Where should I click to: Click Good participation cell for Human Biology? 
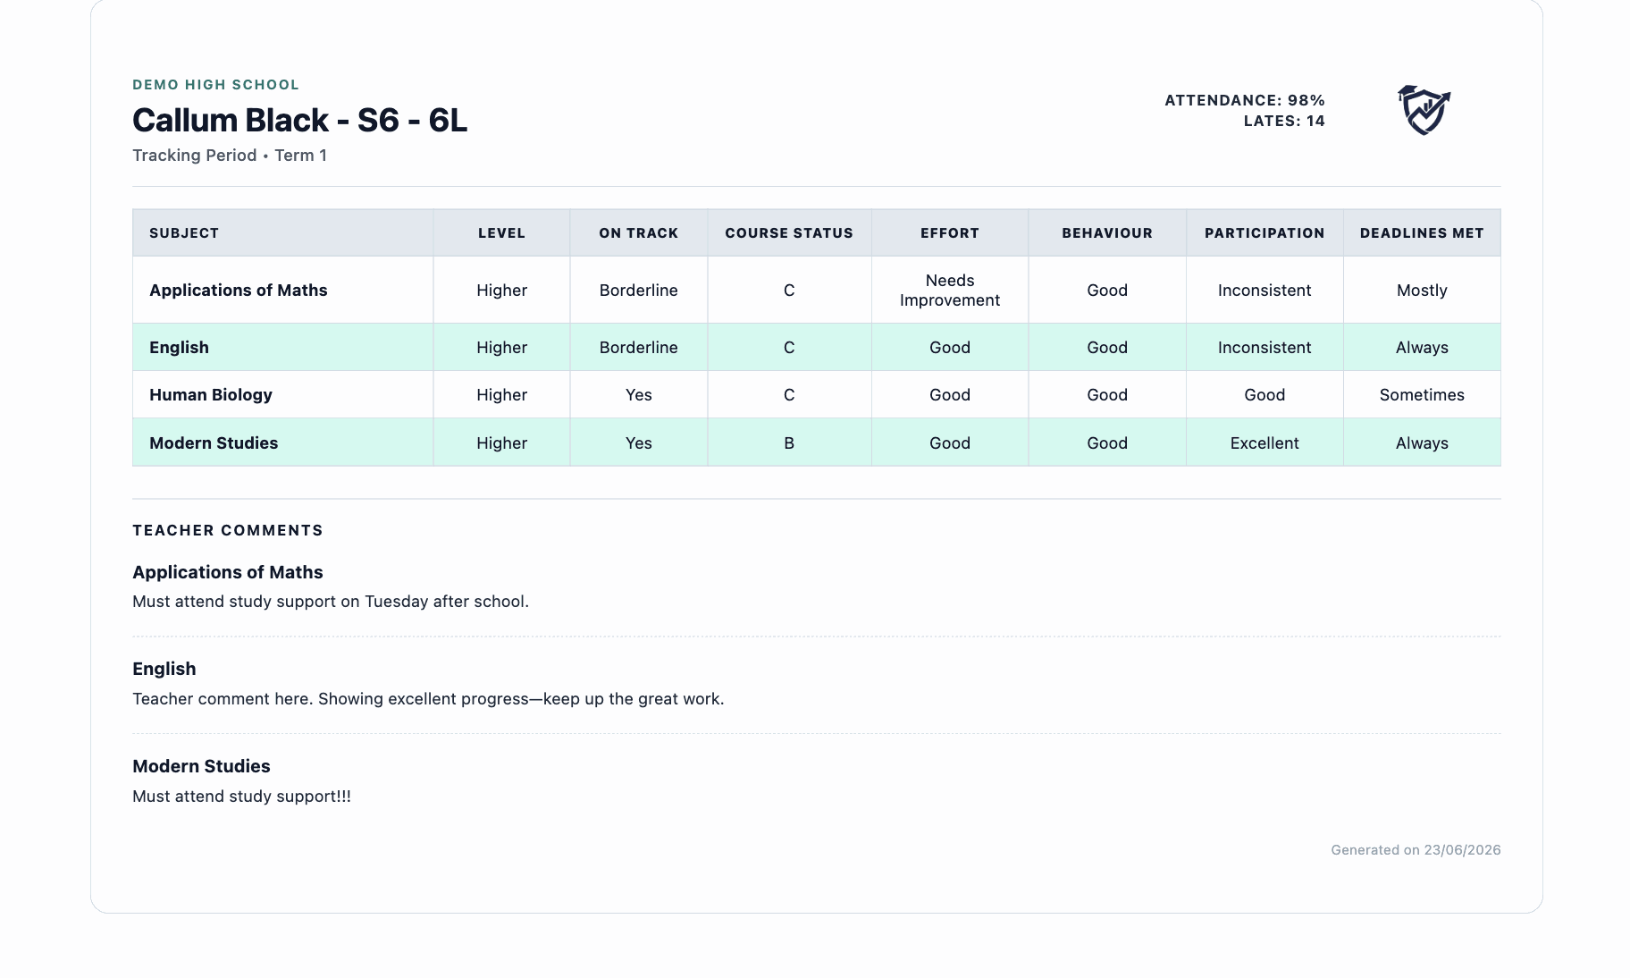(1265, 395)
